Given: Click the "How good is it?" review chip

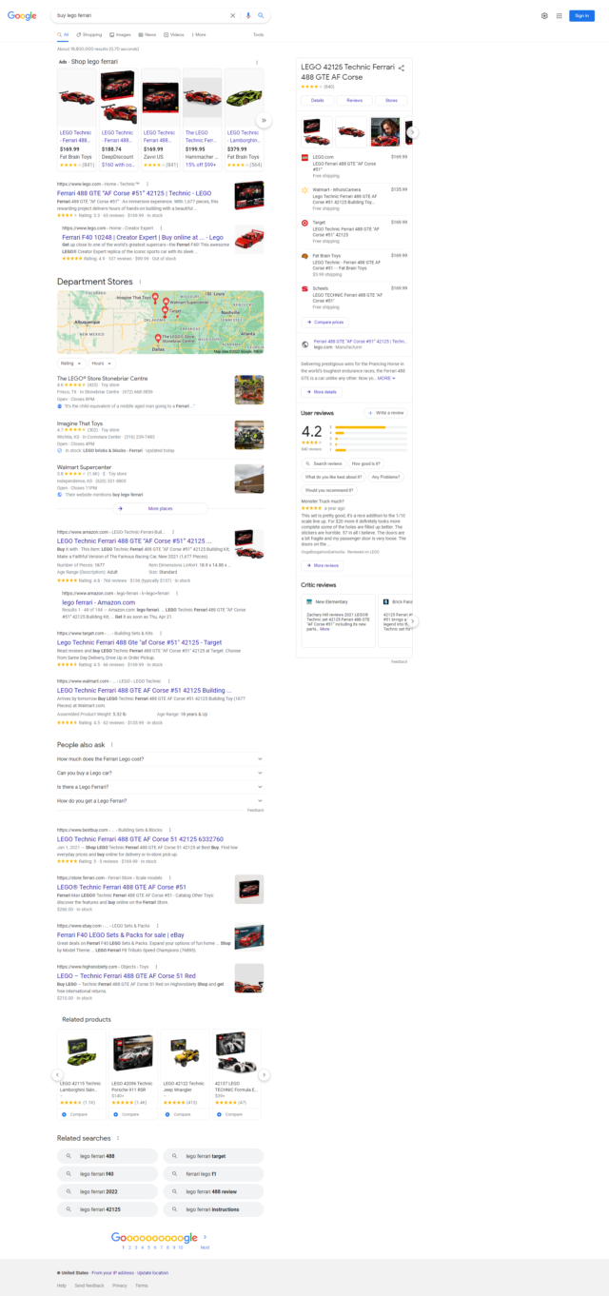Looking at the screenshot, I should pyautogui.click(x=364, y=462).
